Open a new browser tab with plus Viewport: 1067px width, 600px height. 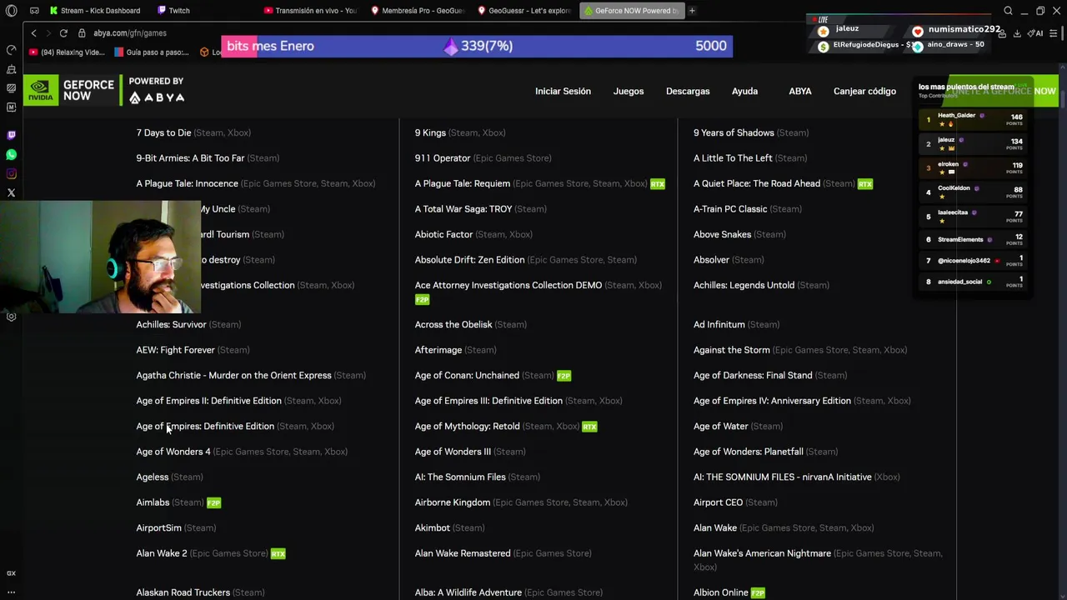(x=692, y=11)
